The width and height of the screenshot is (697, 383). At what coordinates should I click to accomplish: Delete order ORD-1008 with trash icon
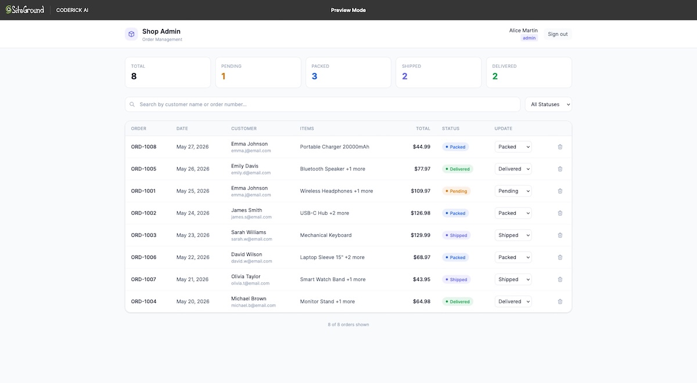click(x=560, y=147)
